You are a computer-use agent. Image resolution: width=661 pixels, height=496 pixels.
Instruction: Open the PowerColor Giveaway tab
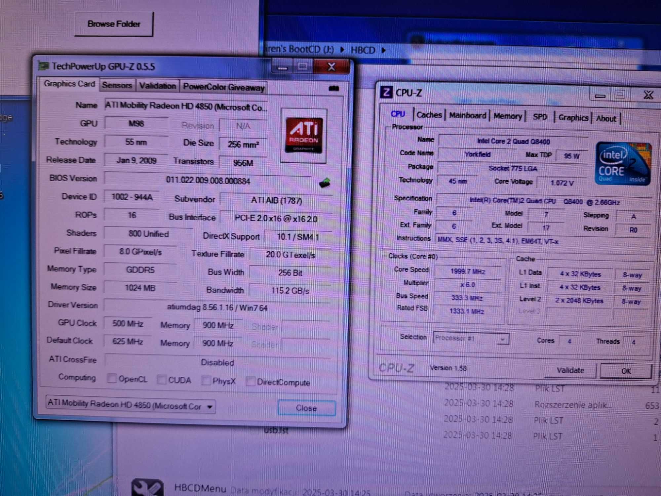pos(224,87)
